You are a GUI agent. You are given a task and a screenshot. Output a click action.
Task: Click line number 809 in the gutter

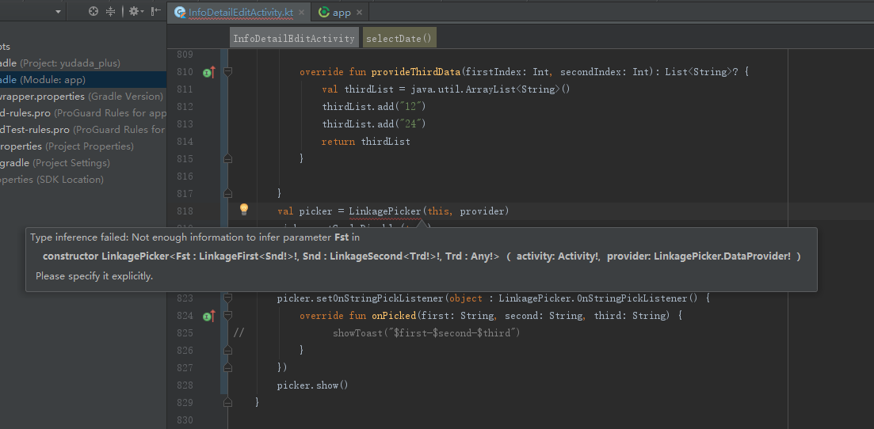(x=185, y=55)
